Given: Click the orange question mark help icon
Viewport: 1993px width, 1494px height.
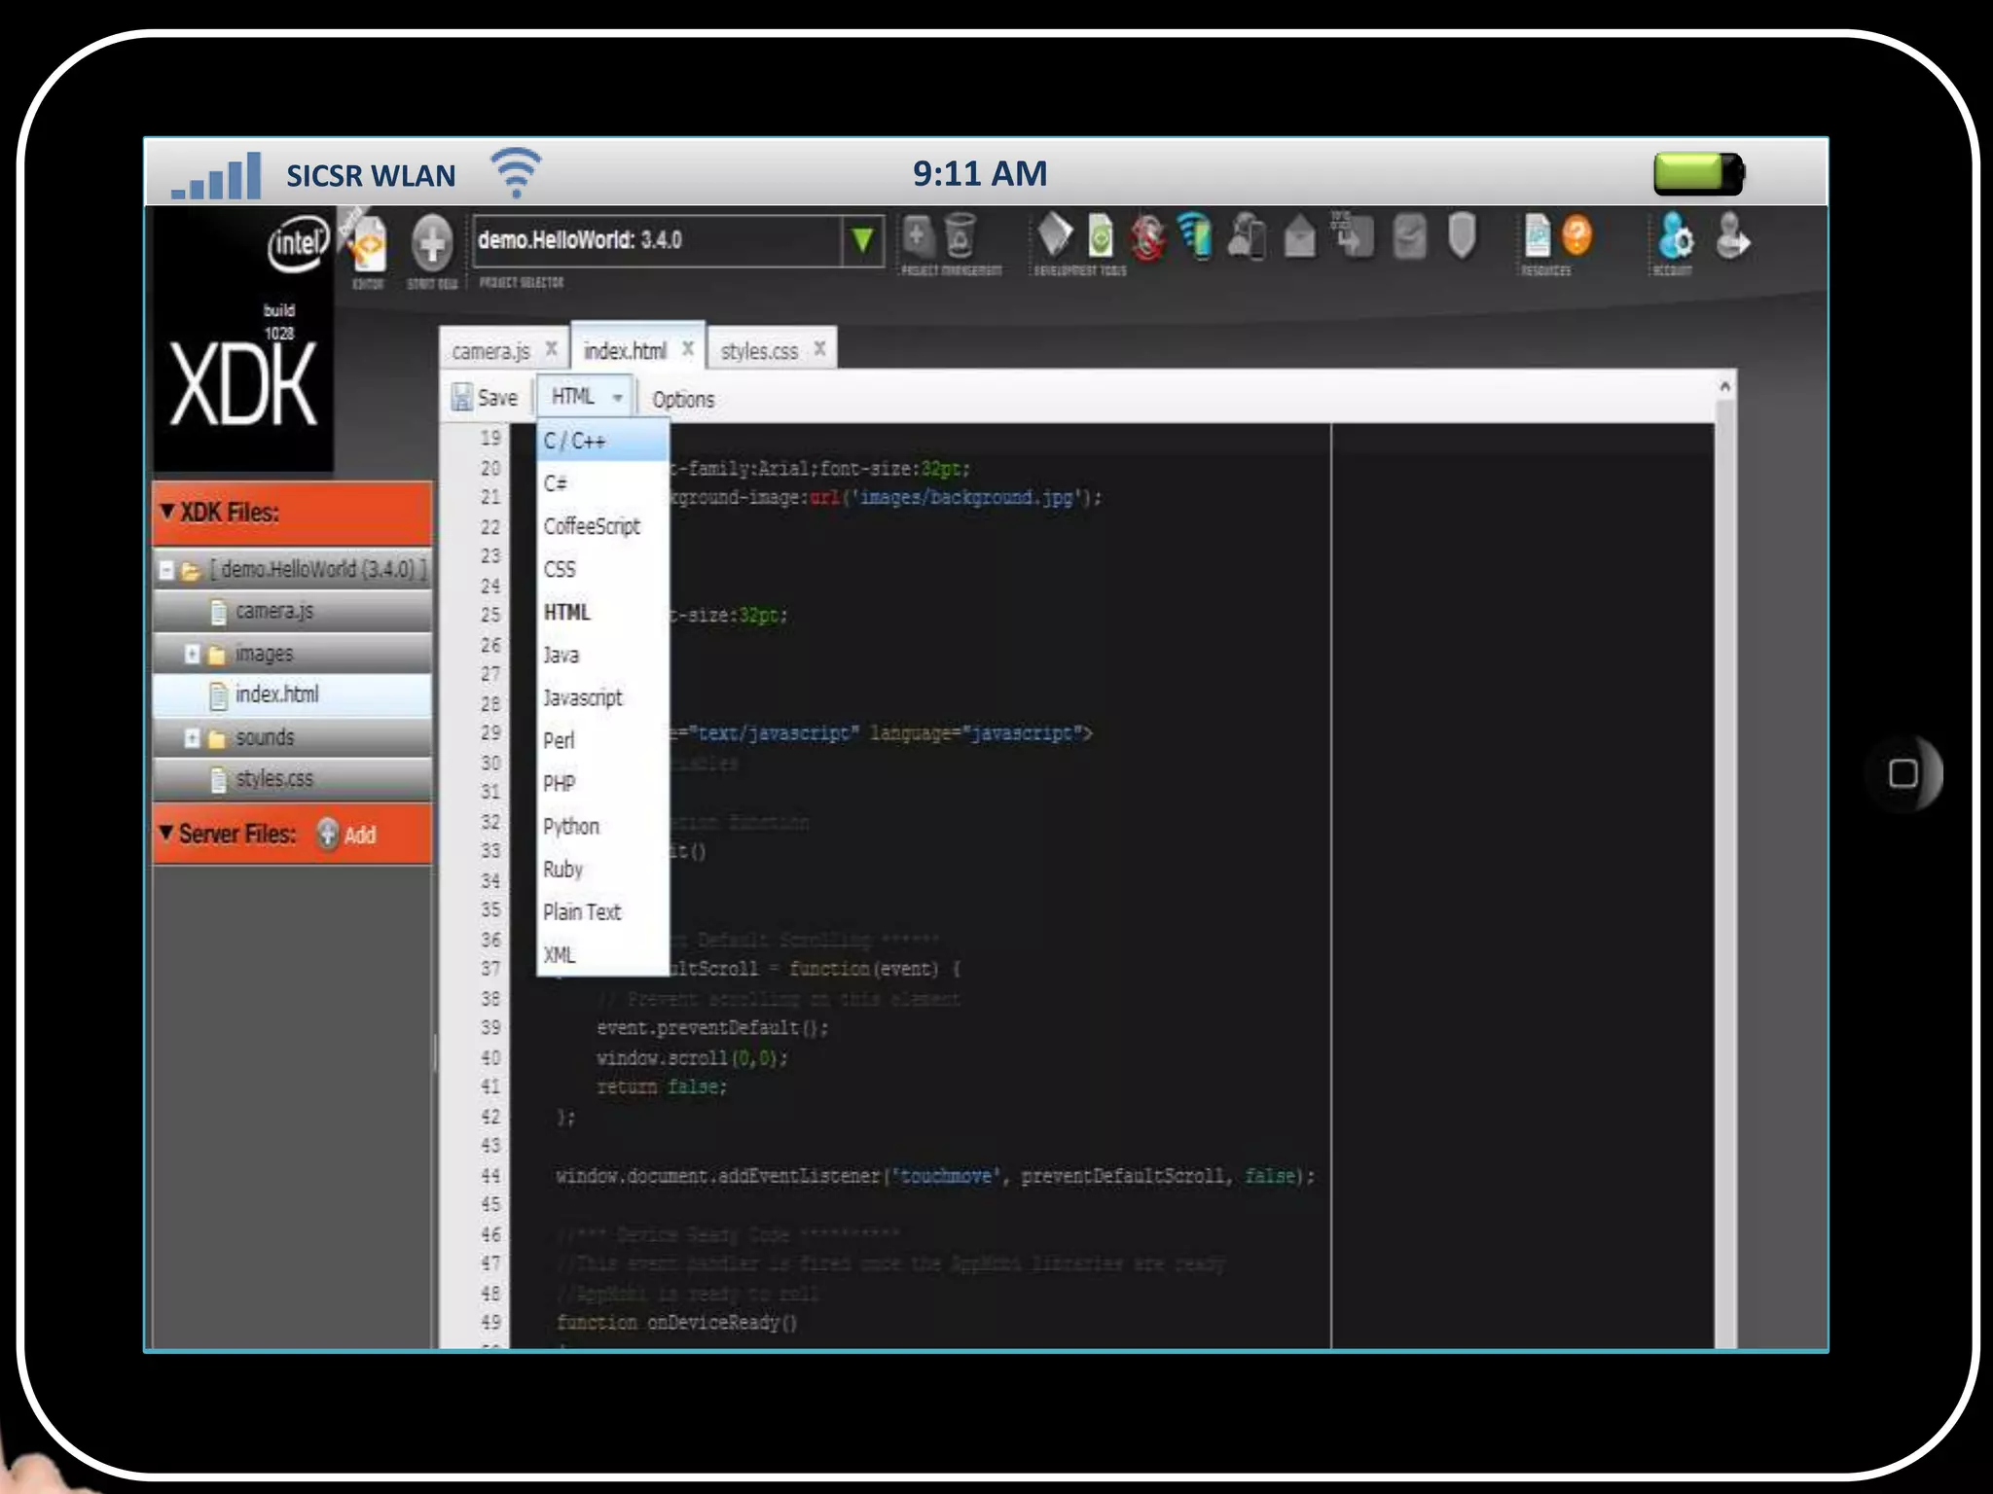Looking at the screenshot, I should (1576, 235).
